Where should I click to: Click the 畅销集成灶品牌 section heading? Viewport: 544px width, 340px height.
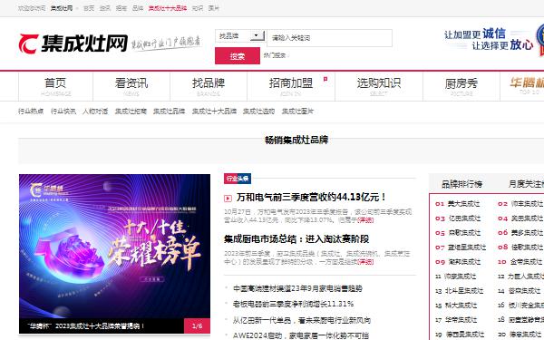click(296, 140)
